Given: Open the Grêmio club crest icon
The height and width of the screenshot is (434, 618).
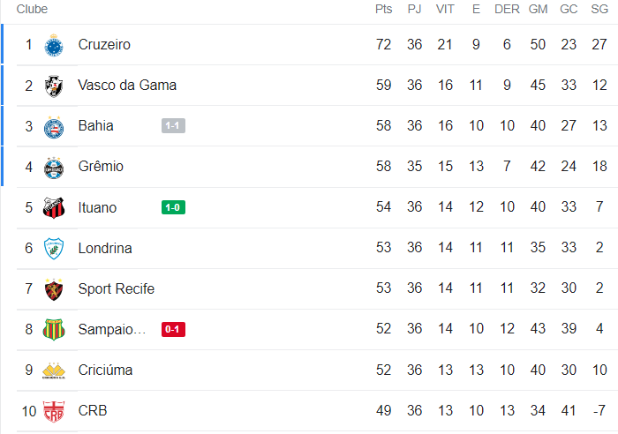Looking at the screenshot, I should (x=55, y=167).
